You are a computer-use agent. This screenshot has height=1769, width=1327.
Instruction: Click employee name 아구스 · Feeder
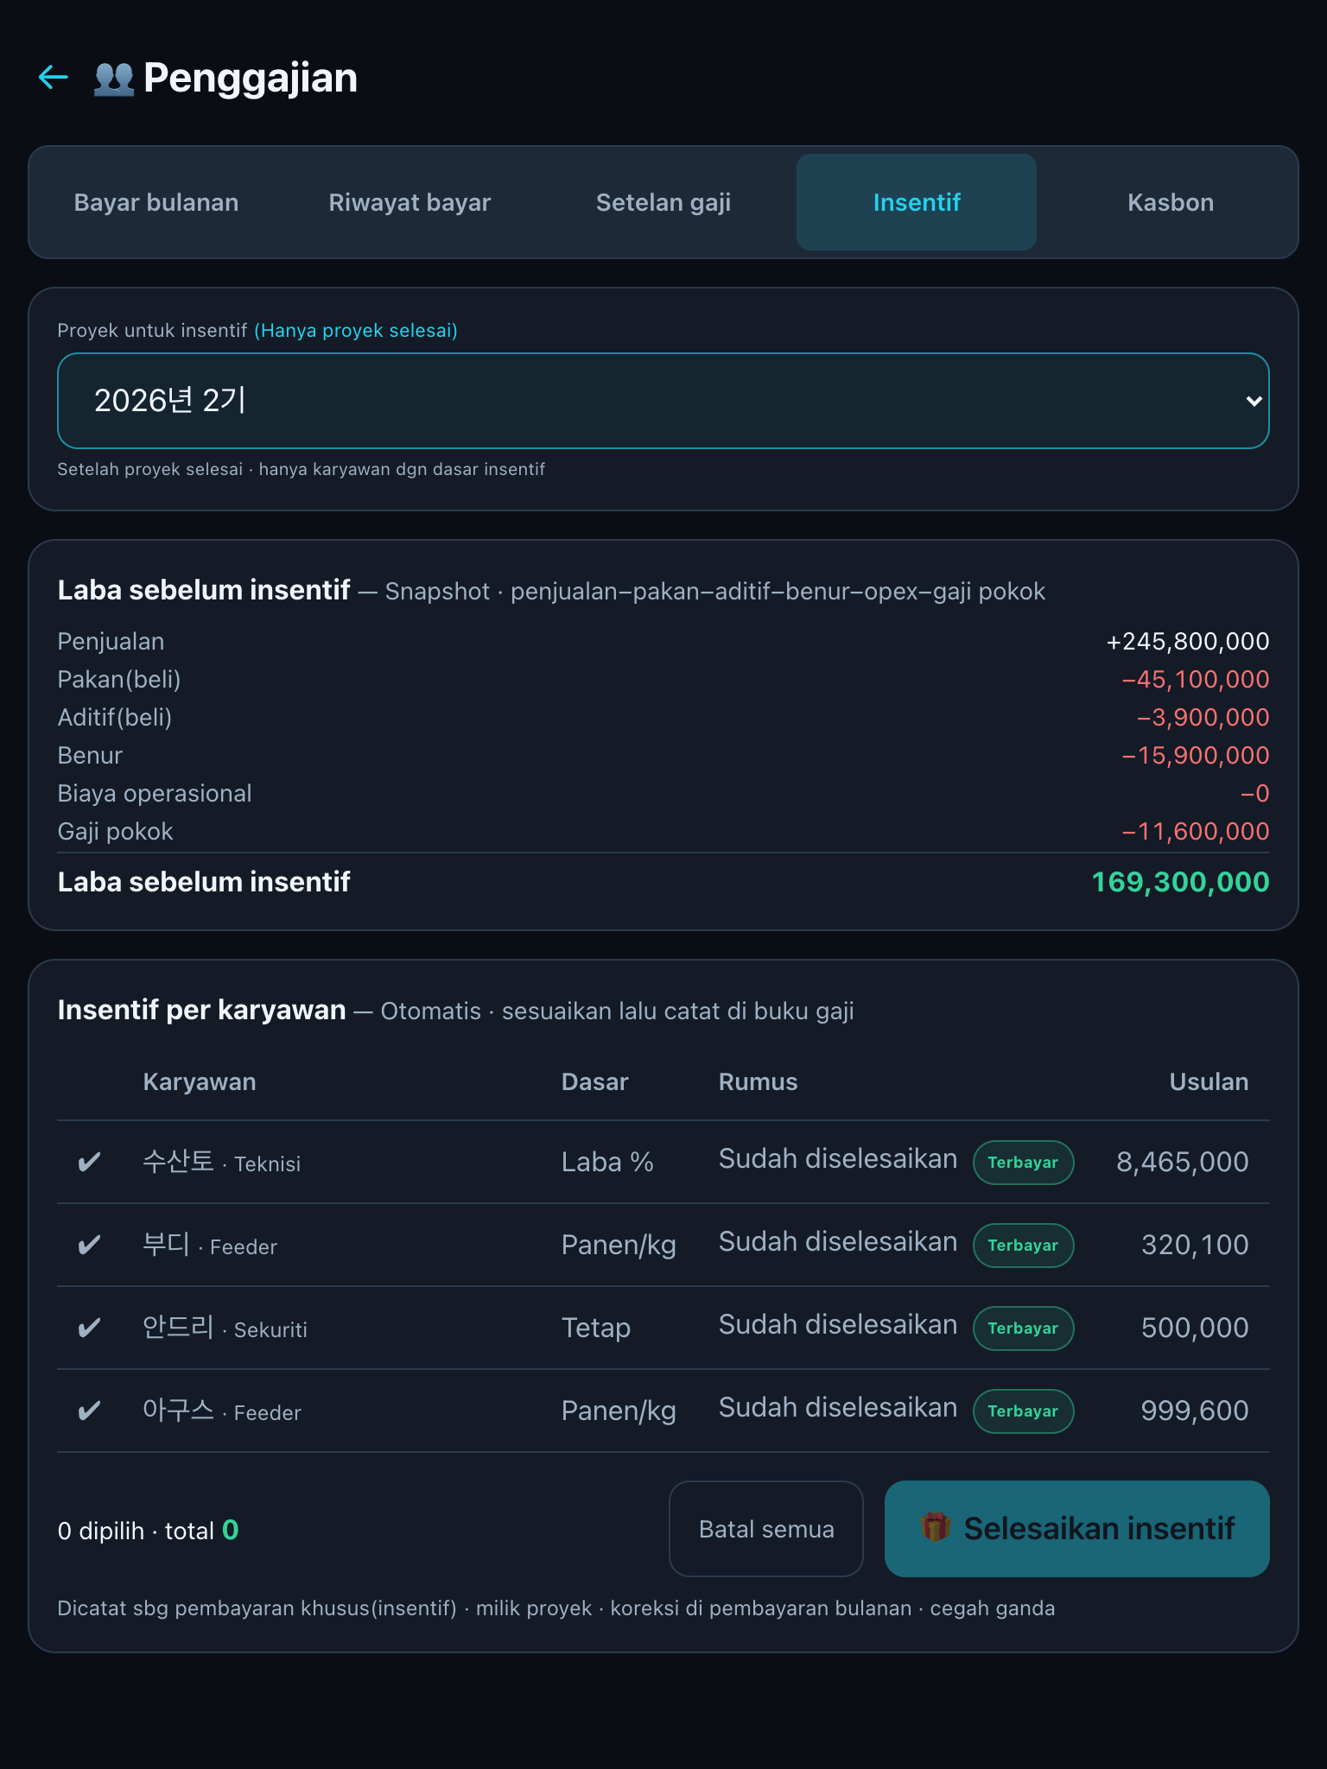[222, 1411]
